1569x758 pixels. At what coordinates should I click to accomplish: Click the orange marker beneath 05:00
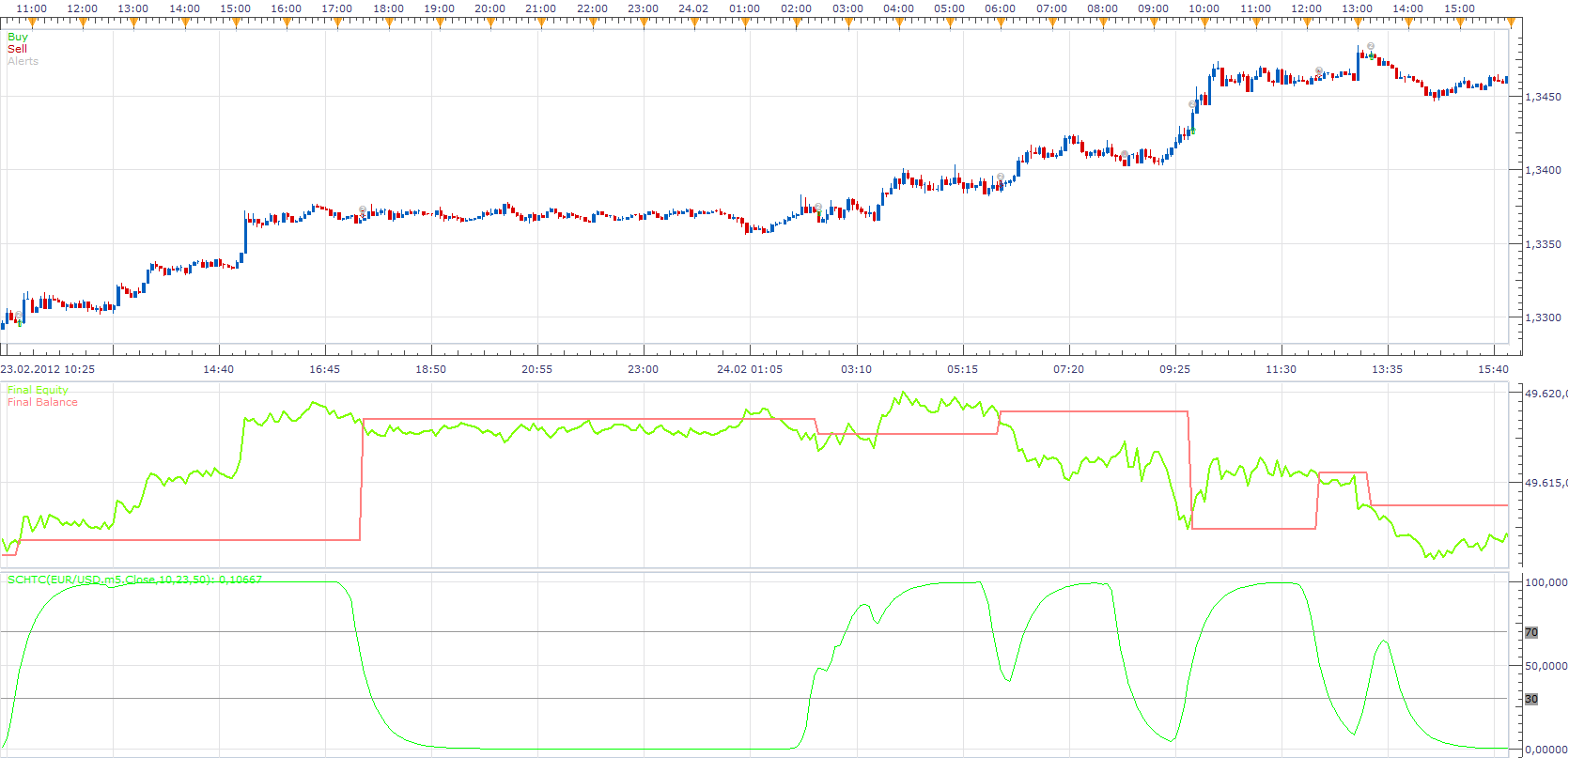949,23
